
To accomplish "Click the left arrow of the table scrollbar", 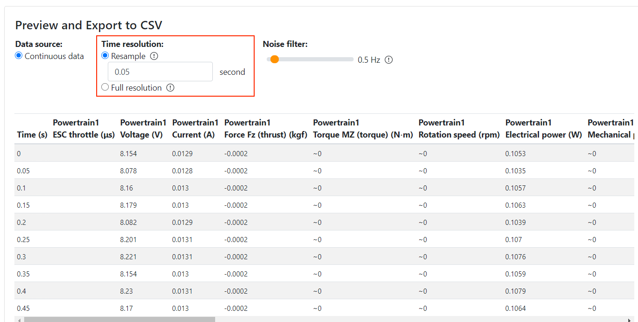I will 19,319.
